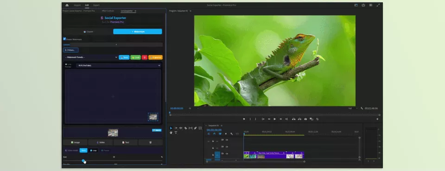Select the Pen tool
This screenshot has height=171, width=445.
coord(195,128)
